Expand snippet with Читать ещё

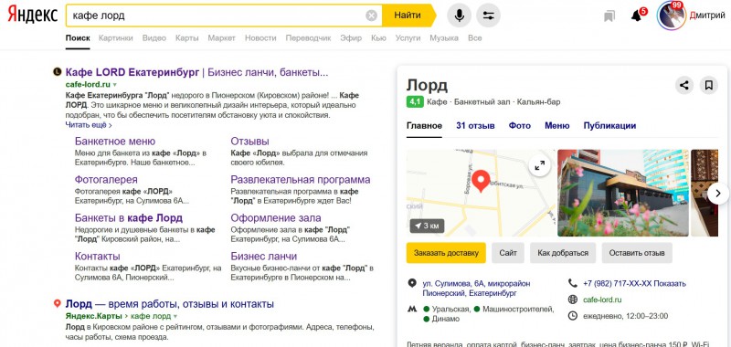(x=89, y=125)
